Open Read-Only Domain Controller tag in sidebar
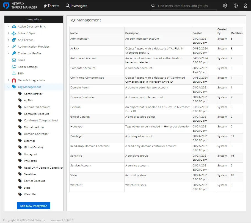251x223 pixels. (43, 168)
